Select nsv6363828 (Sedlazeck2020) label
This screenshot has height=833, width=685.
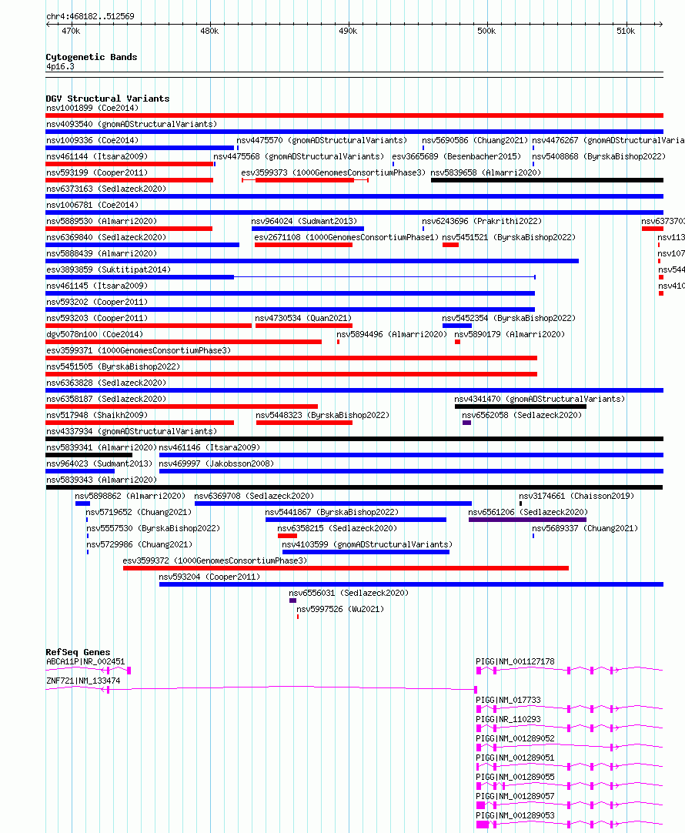pyautogui.click(x=106, y=383)
